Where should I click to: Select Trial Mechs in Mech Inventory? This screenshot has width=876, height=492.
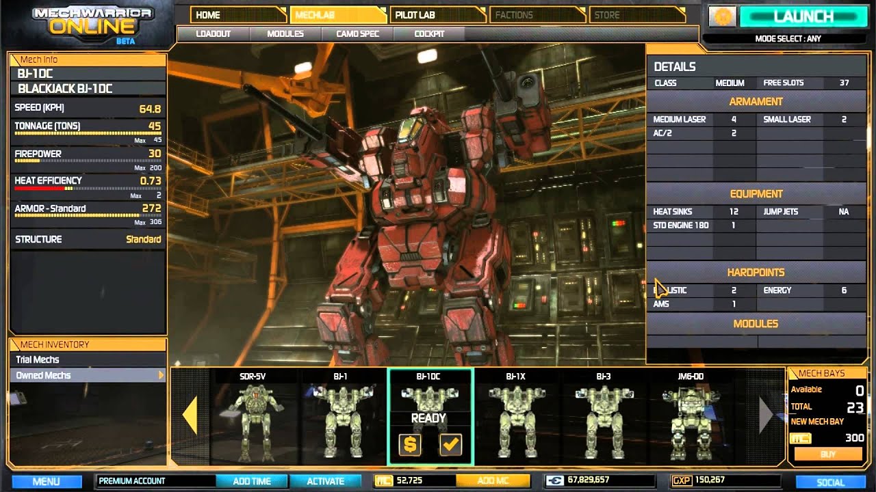click(88, 359)
